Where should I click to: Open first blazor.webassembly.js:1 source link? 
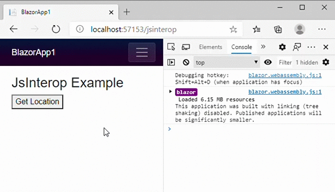click(x=285, y=75)
